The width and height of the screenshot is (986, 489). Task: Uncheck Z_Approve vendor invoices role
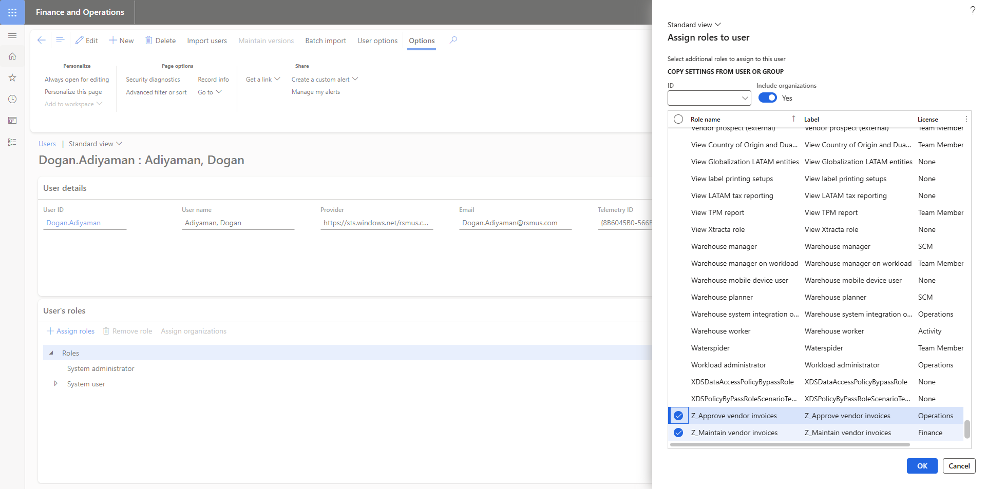point(678,416)
